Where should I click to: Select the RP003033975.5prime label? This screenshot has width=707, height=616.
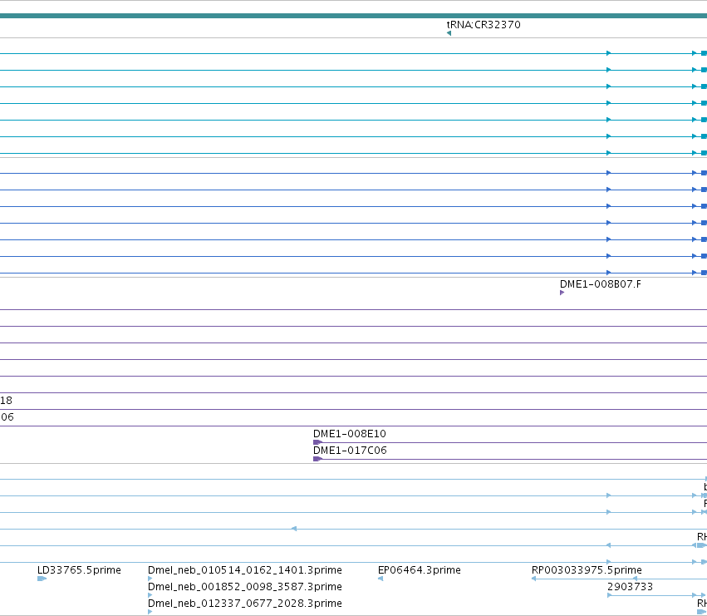[x=587, y=570]
